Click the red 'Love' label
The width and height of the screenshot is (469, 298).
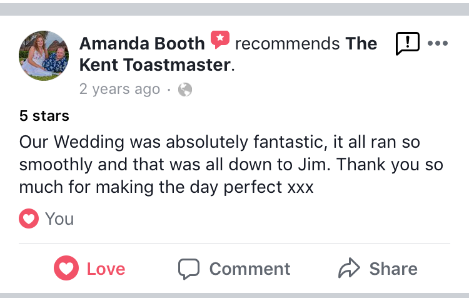pos(106,269)
